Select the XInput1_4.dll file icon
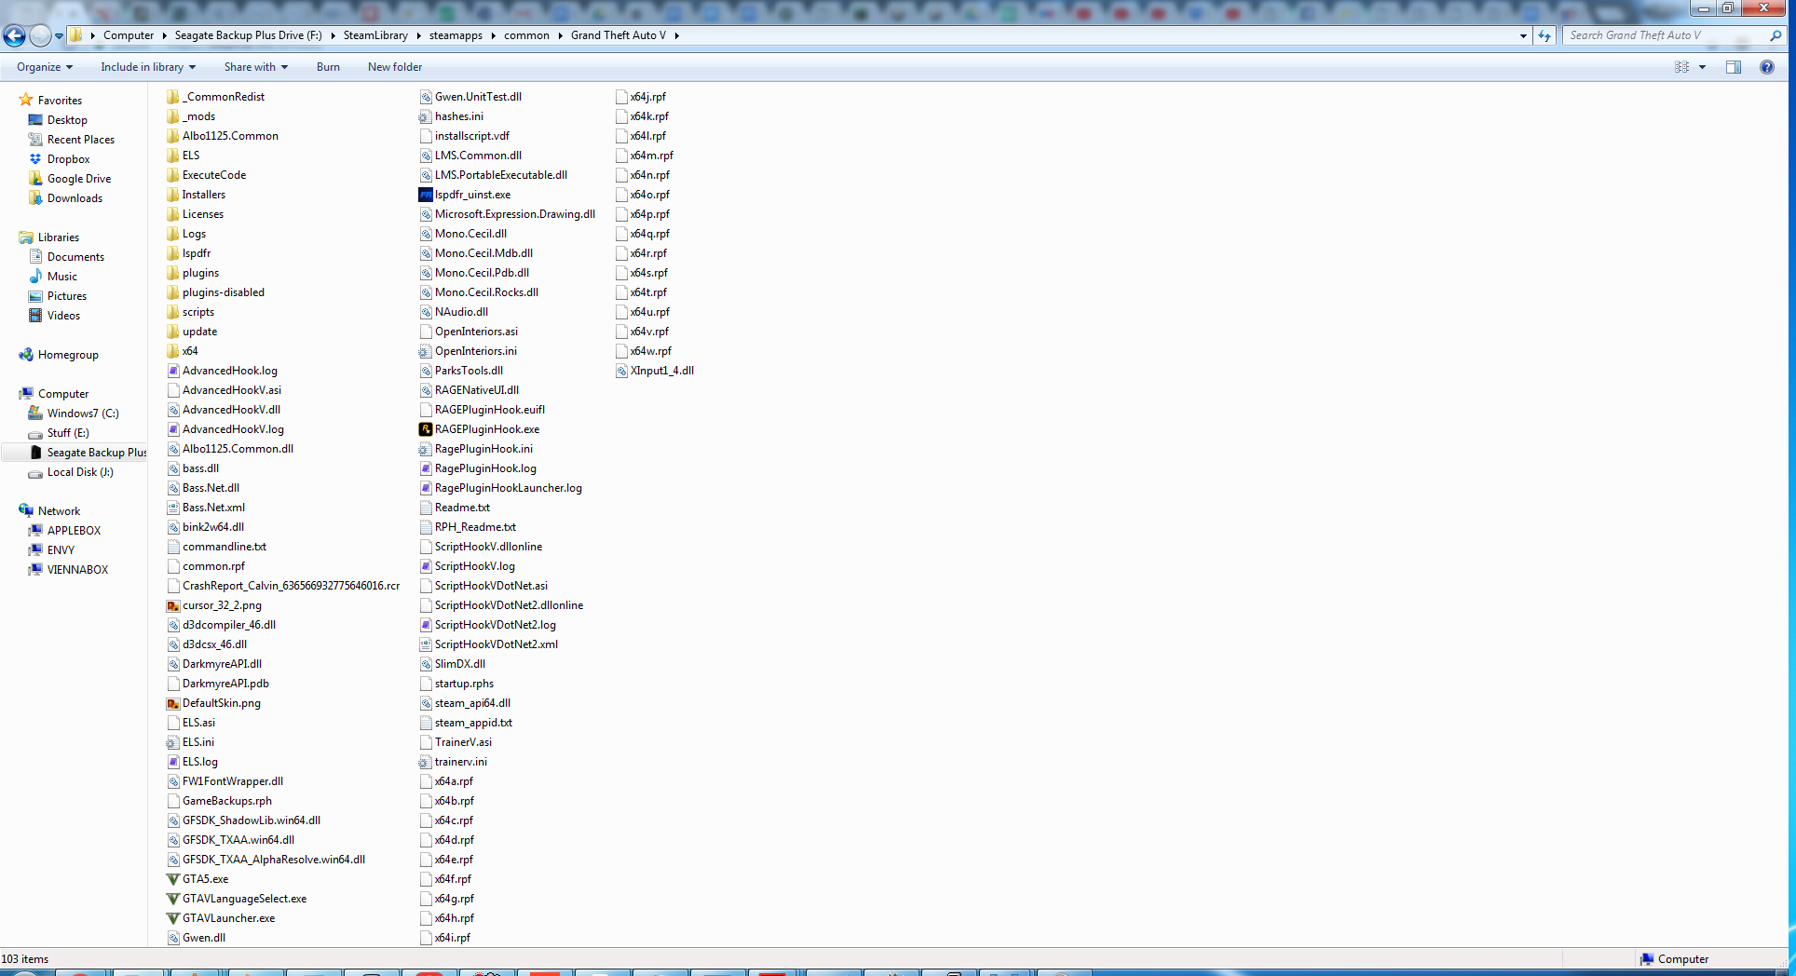1796x976 pixels. pyautogui.click(x=621, y=371)
